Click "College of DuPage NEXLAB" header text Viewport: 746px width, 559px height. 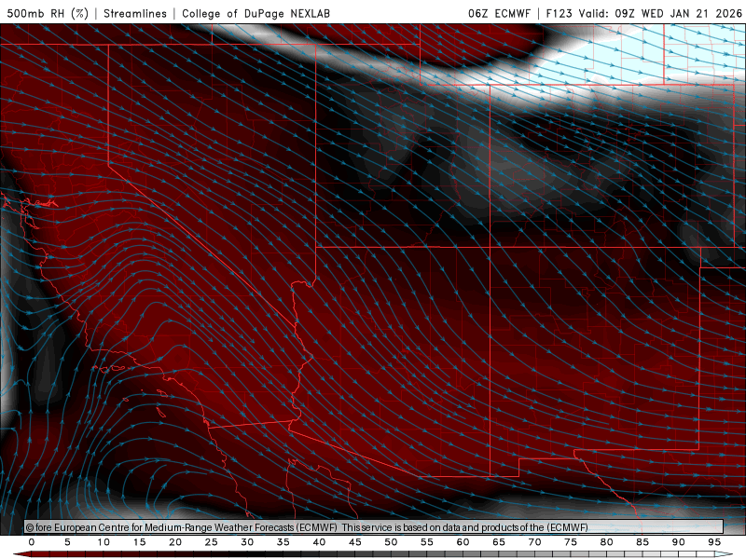pyautogui.click(x=256, y=13)
